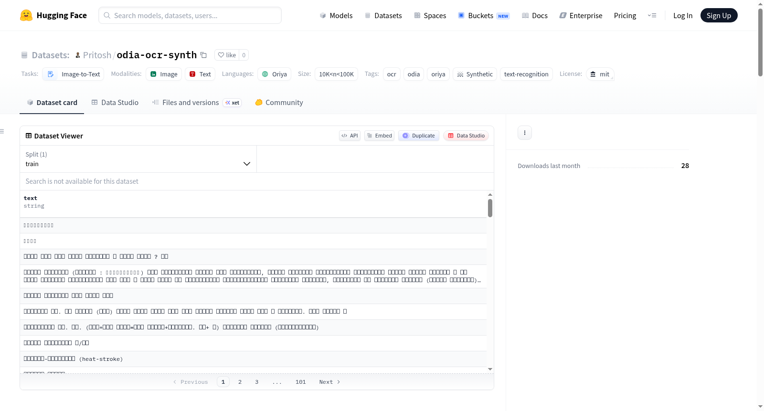764x411 pixels.
Task: Open the left sidebar table-of-contents icon
Action: click(2, 131)
